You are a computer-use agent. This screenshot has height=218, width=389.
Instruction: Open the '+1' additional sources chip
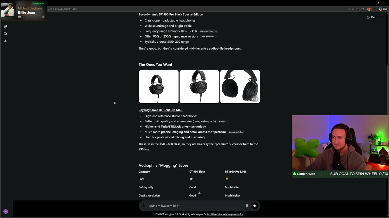point(216,31)
